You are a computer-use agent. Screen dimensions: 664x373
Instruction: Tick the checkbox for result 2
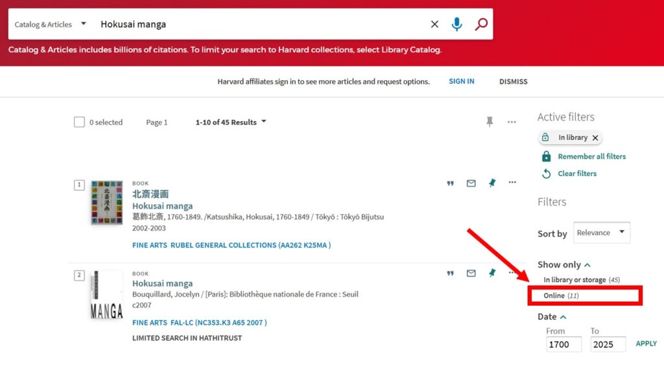[x=79, y=275]
